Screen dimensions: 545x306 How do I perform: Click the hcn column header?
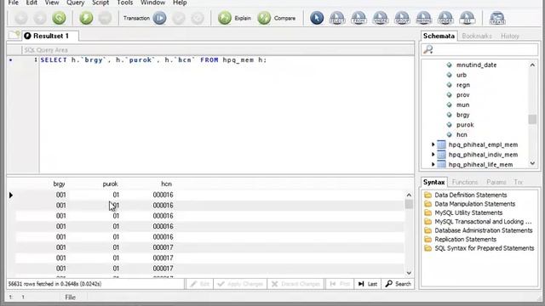tap(166, 184)
